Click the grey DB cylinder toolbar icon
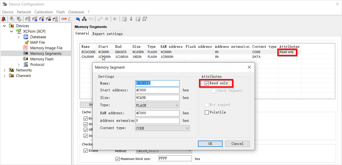This screenshot has height=165, width=342. coord(124,19)
